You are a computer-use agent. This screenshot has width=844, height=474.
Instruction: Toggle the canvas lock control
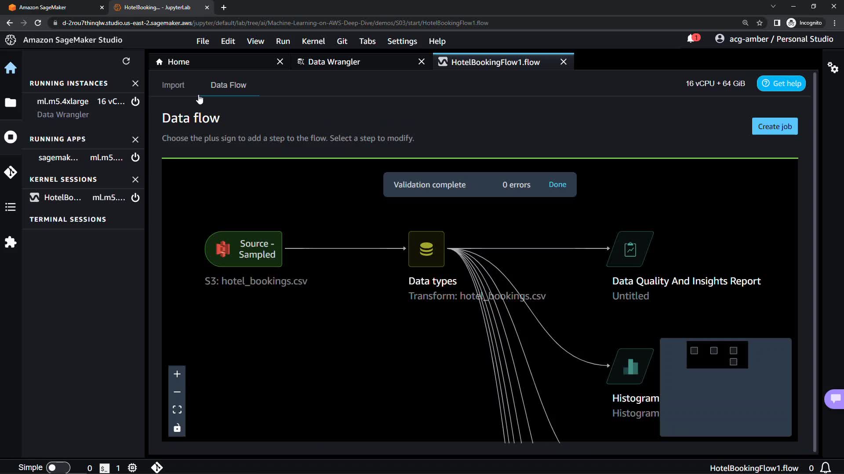click(177, 428)
